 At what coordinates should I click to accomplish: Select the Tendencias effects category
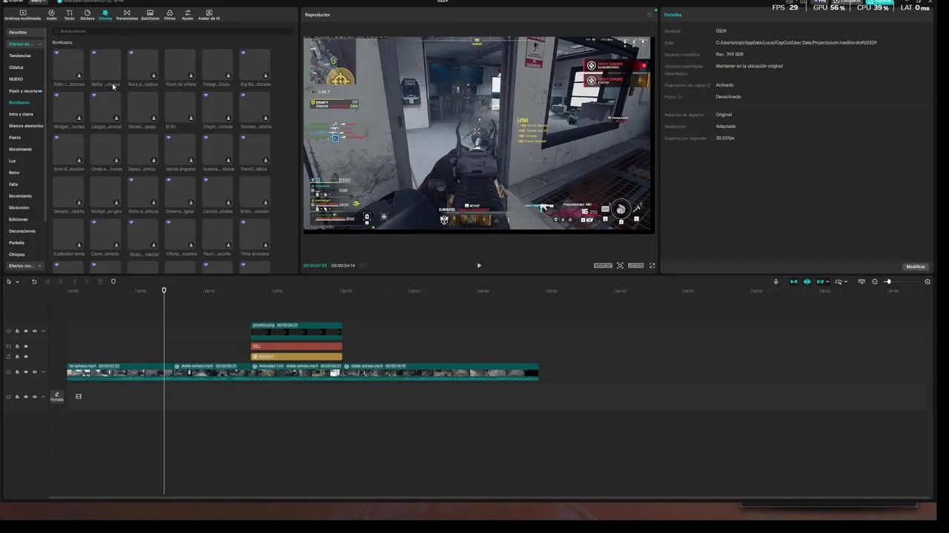(20, 56)
